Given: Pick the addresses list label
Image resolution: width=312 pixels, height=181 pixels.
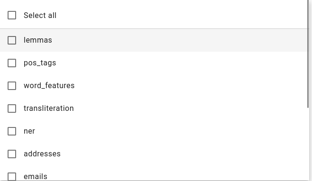Looking at the screenshot, I should [x=42, y=154].
